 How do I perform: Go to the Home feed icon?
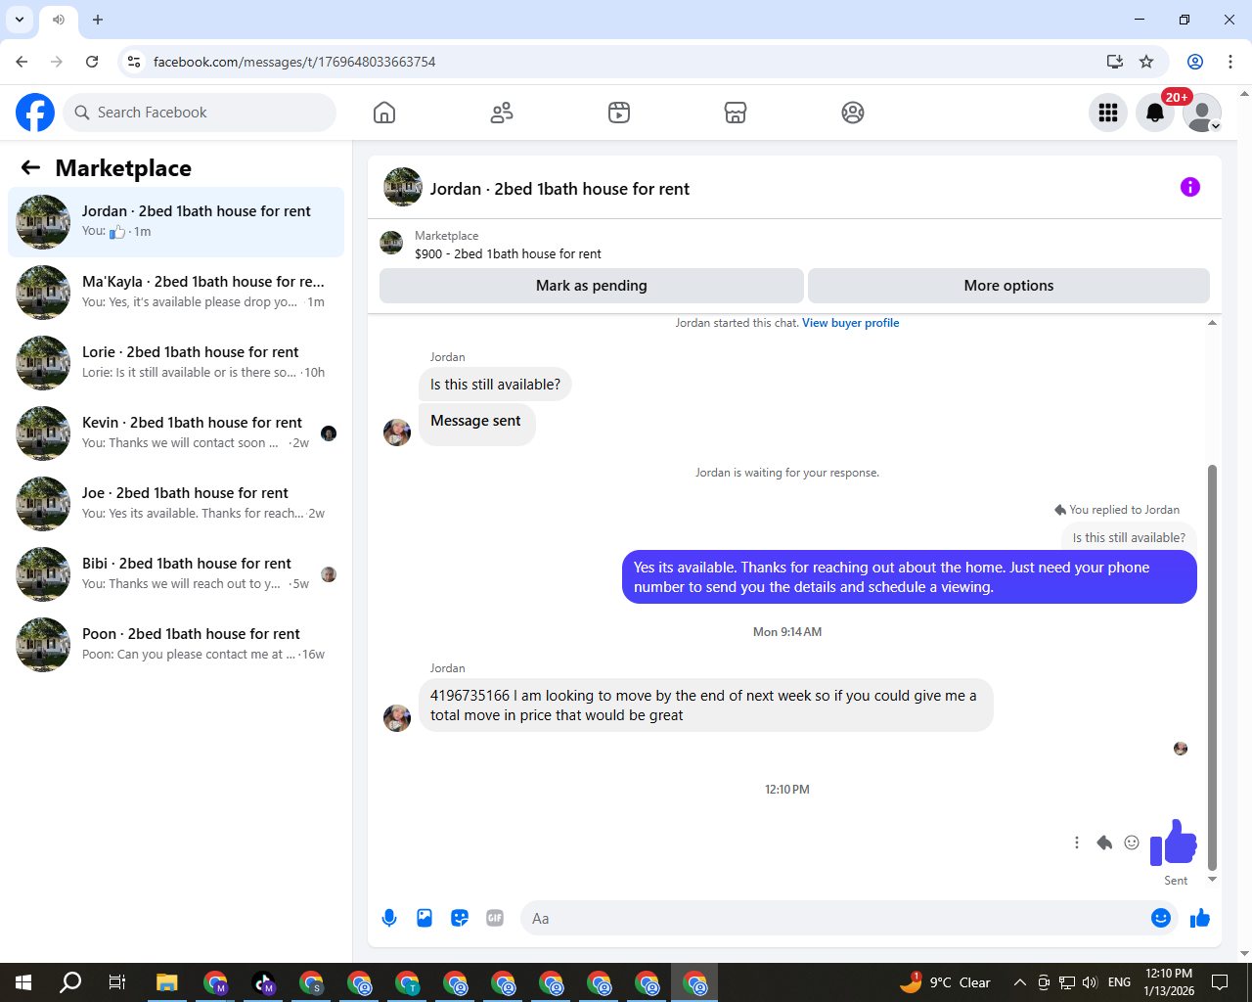384,113
